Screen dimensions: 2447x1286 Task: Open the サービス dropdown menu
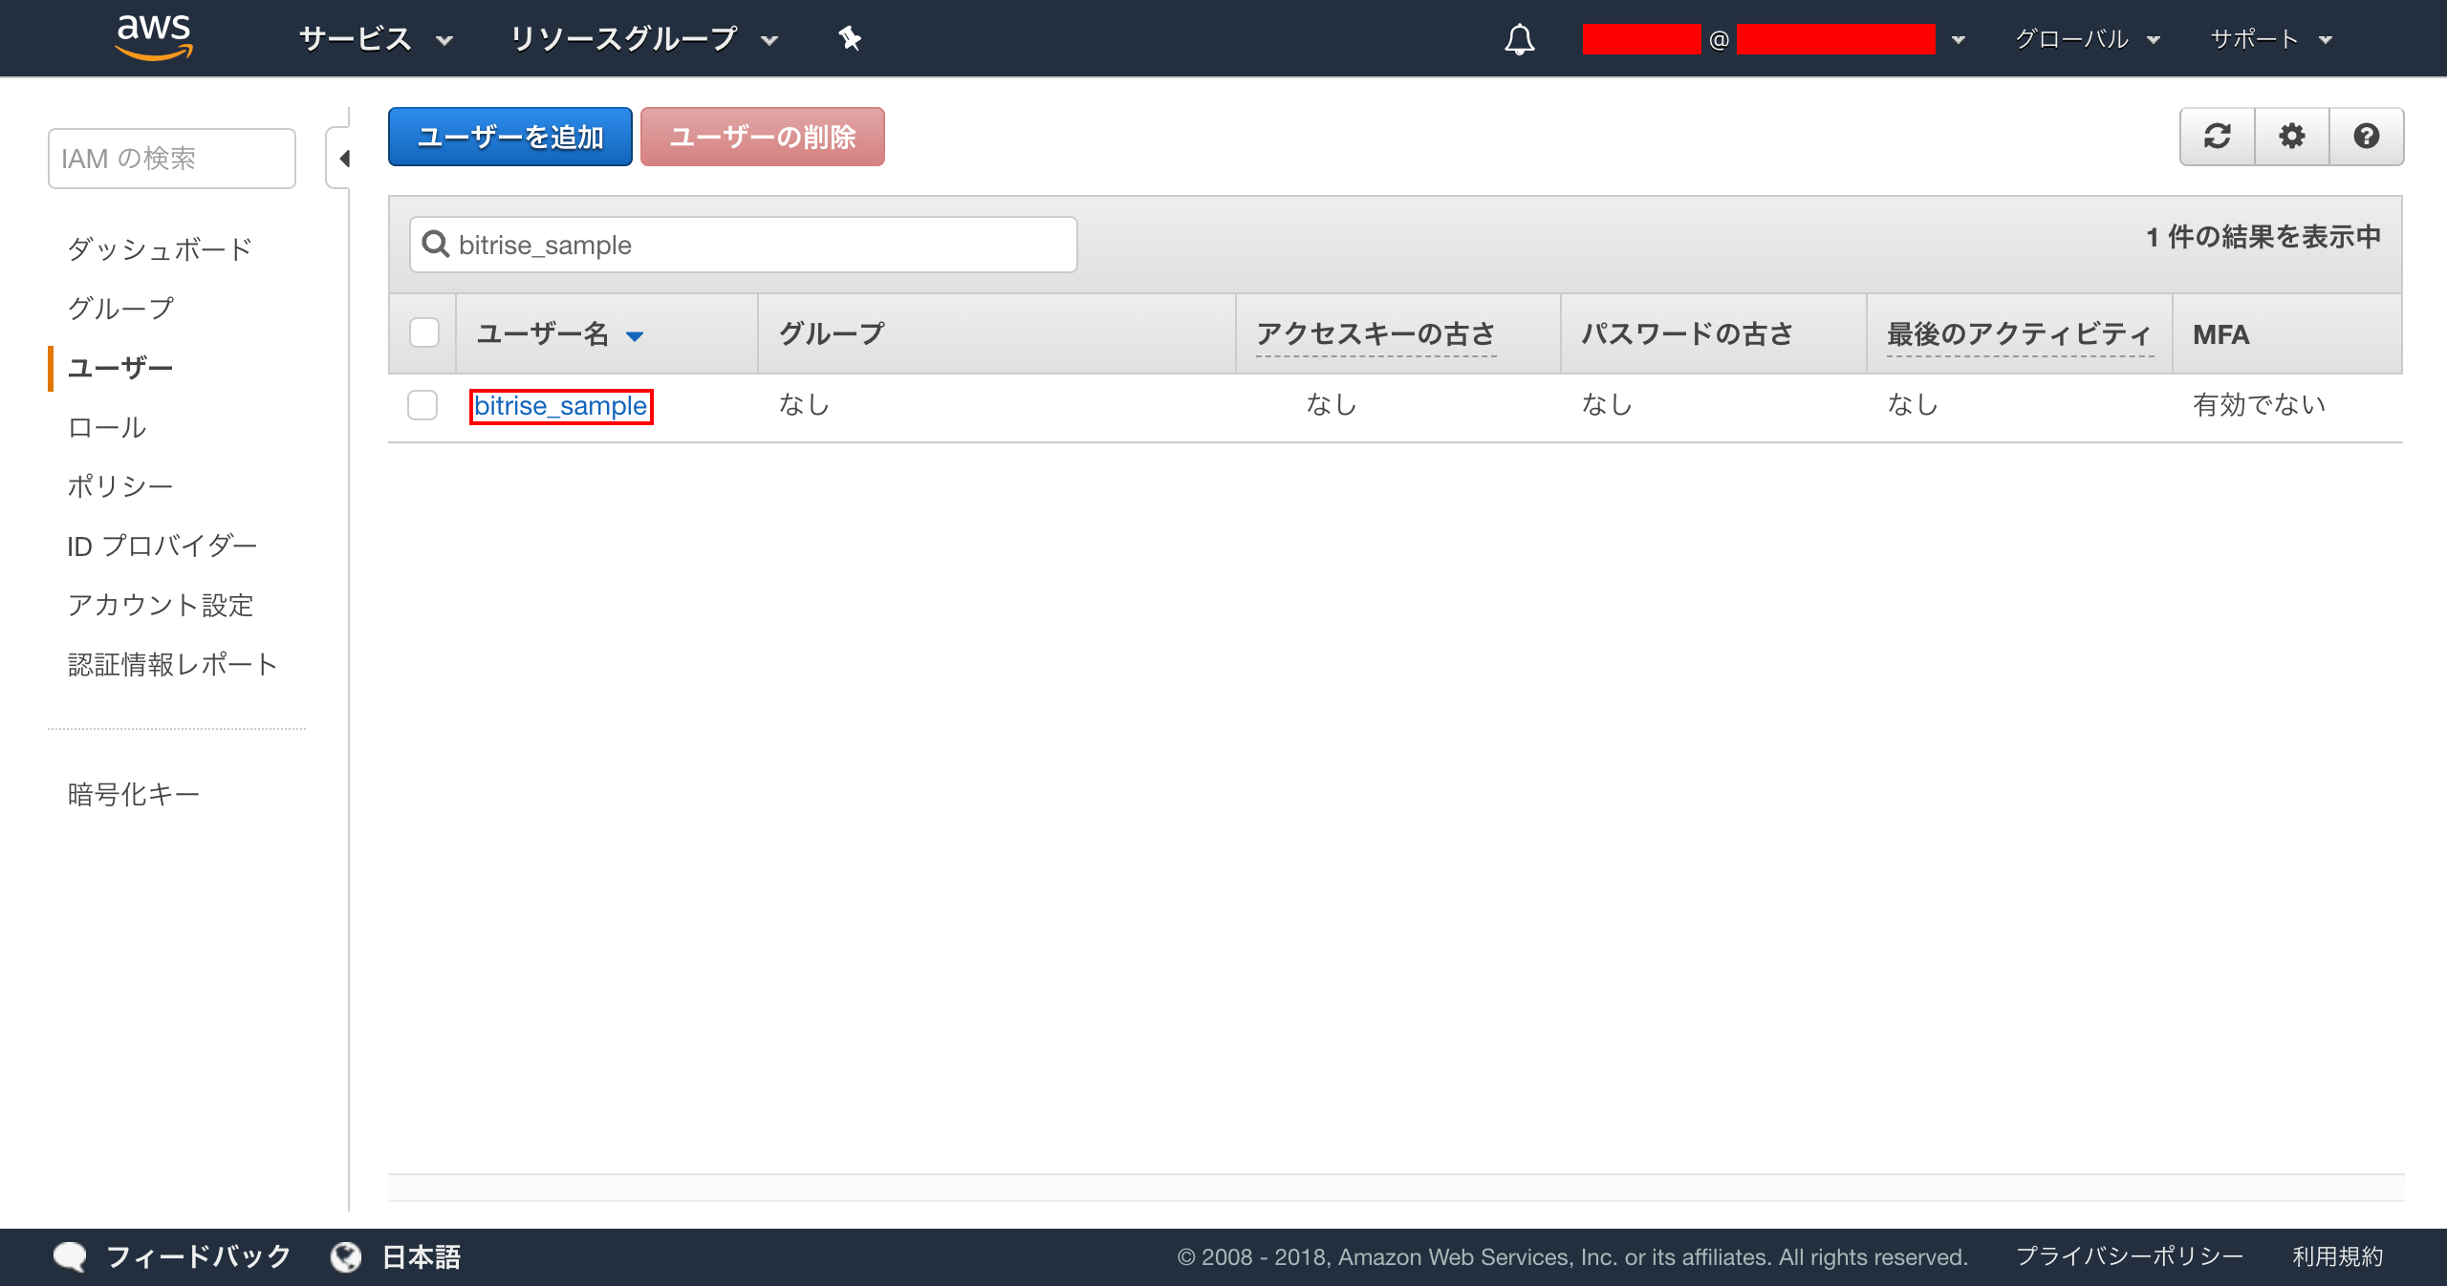coord(375,39)
